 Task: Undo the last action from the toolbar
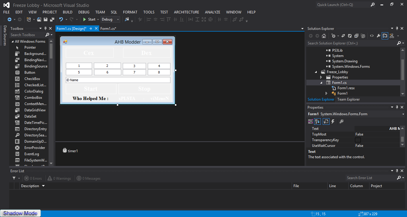coord(61,19)
